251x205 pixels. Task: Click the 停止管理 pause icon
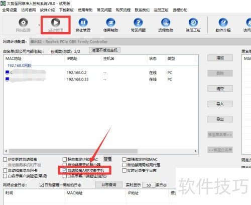[83, 23]
